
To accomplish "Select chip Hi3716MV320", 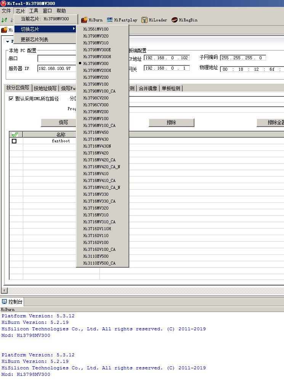I will coord(103,208).
